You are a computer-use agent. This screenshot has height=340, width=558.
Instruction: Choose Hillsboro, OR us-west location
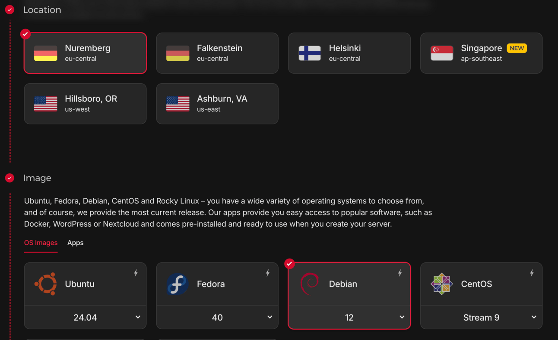(x=85, y=103)
